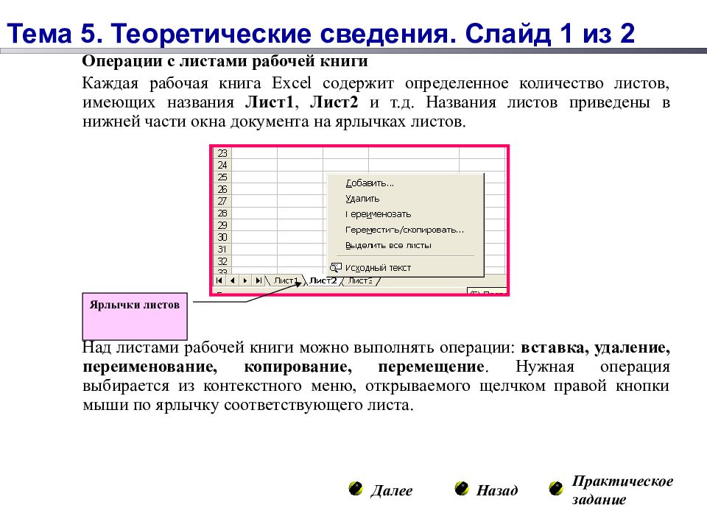Go to previous sheet tab arrow
Screen dimensions: 707x530
click(x=232, y=280)
